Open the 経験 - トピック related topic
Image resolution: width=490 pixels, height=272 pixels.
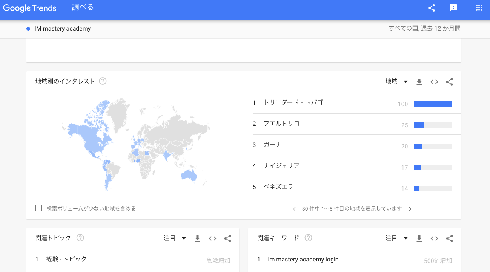(x=66, y=259)
